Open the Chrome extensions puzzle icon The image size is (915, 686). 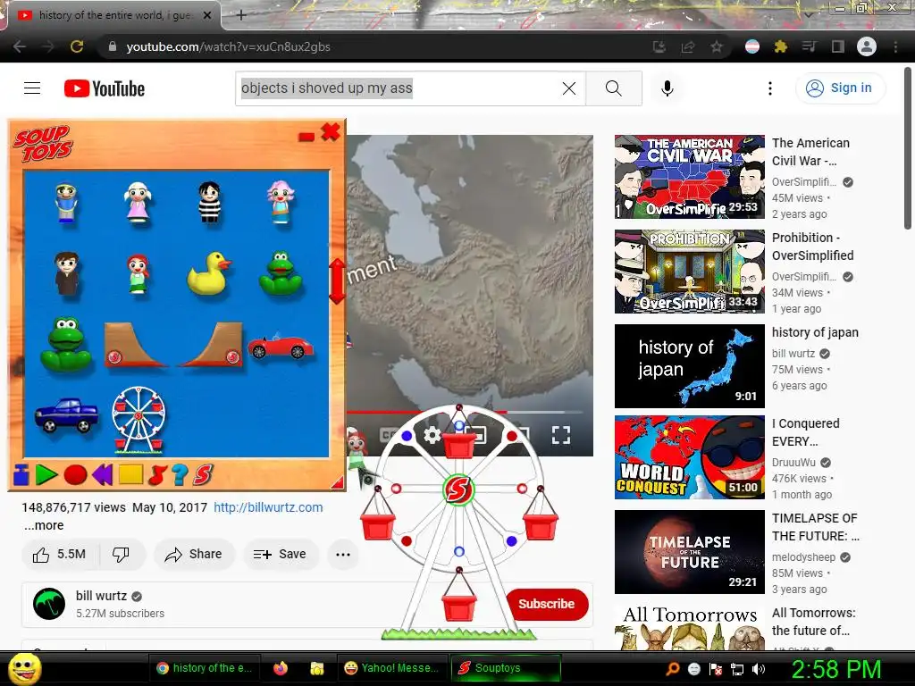point(781,46)
